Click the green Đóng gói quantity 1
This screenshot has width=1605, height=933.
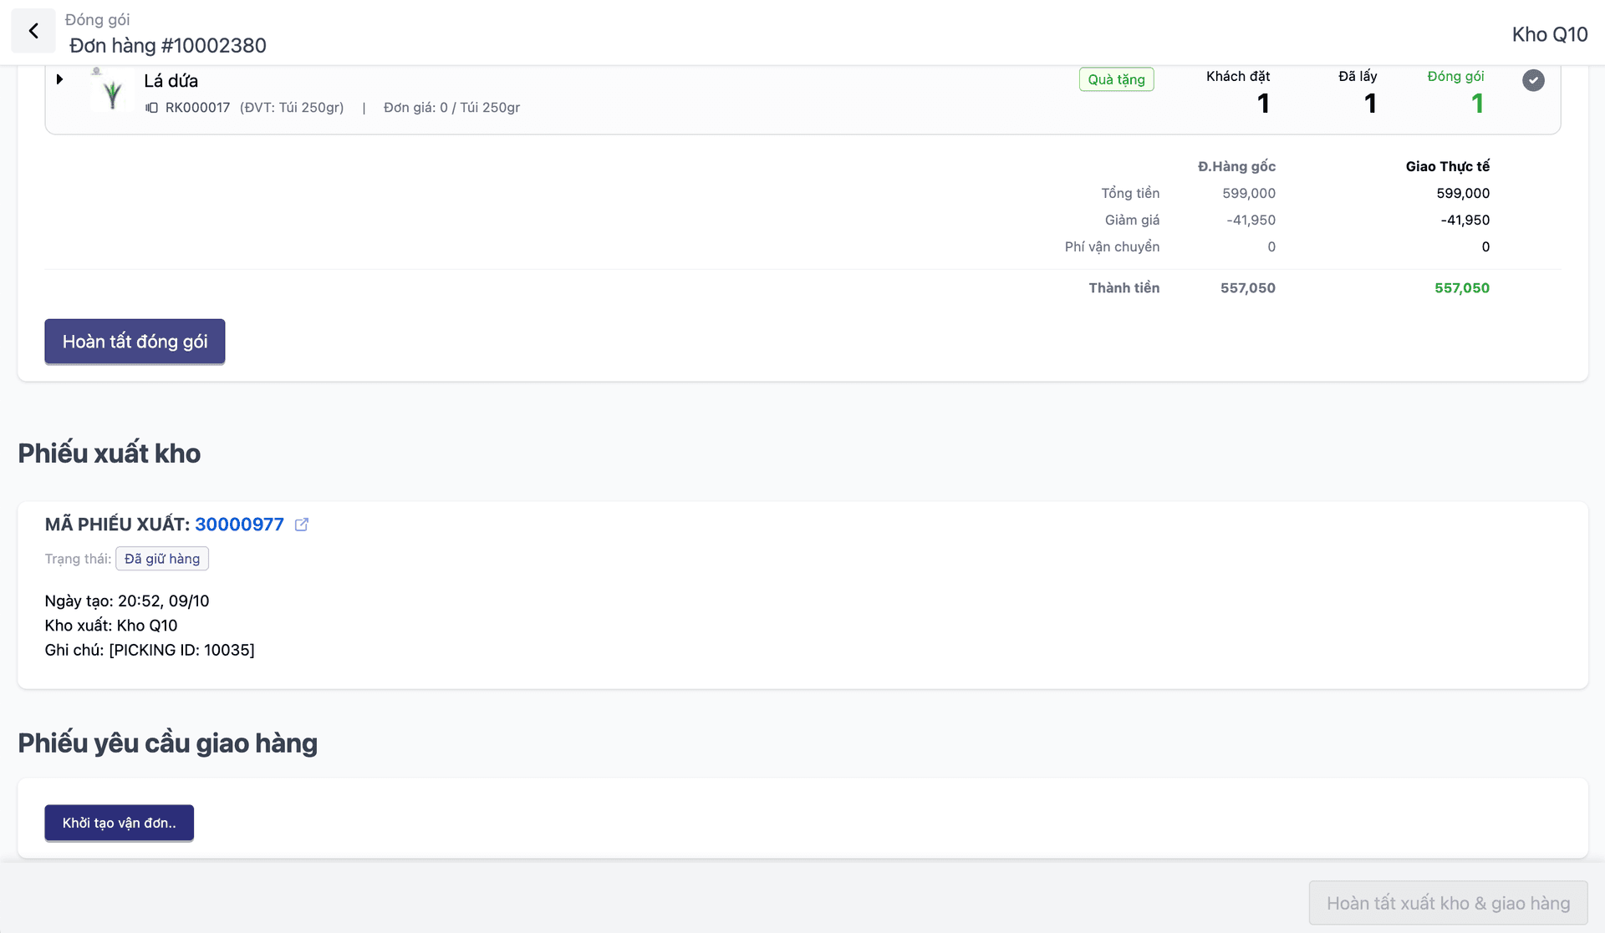[1476, 104]
